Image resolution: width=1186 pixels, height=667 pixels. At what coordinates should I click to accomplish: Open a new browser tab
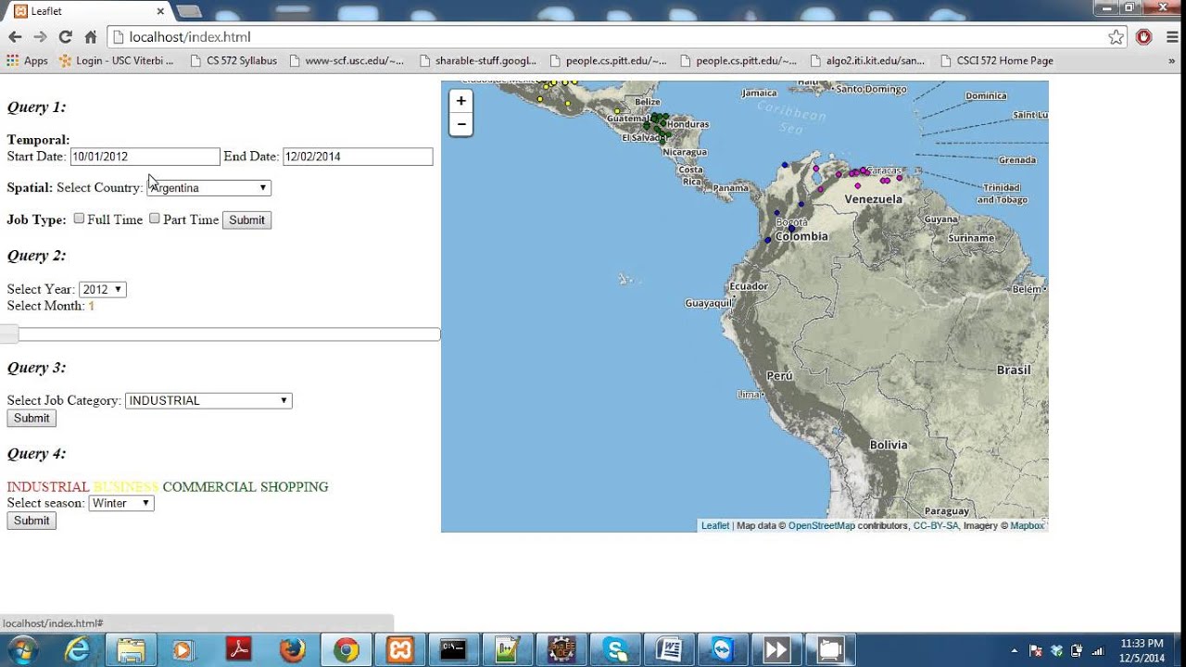pyautogui.click(x=189, y=11)
